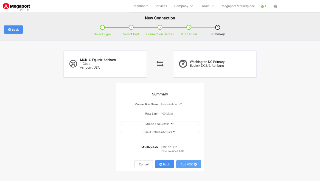Click the Azure-Ashburn01 connection name
The image size is (320, 181).
[172, 104]
